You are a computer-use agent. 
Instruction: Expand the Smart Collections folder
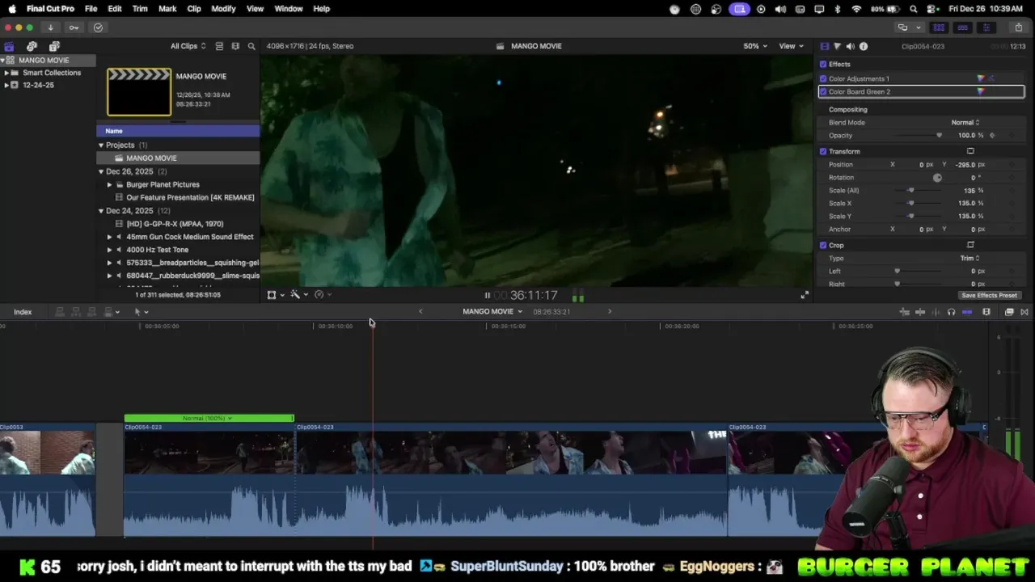point(6,73)
